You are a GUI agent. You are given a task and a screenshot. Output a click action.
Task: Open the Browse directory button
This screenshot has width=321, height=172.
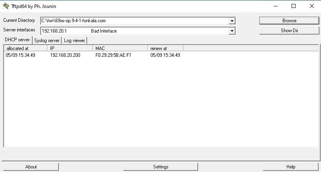(289, 21)
